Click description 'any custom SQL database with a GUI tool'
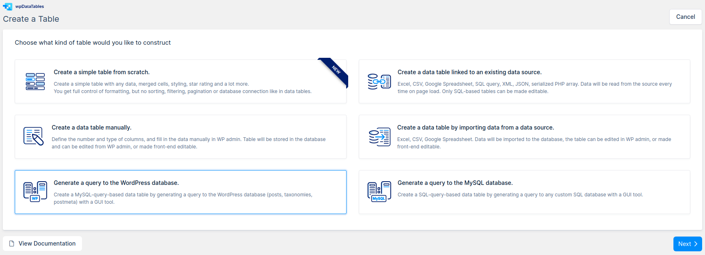 click(x=520, y=195)
